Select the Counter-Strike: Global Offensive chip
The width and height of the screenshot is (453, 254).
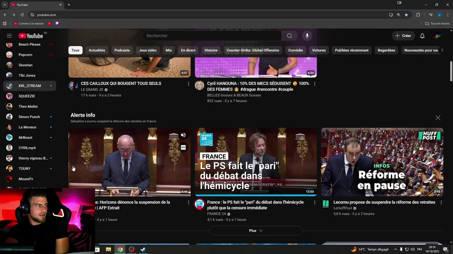[253, 50]
